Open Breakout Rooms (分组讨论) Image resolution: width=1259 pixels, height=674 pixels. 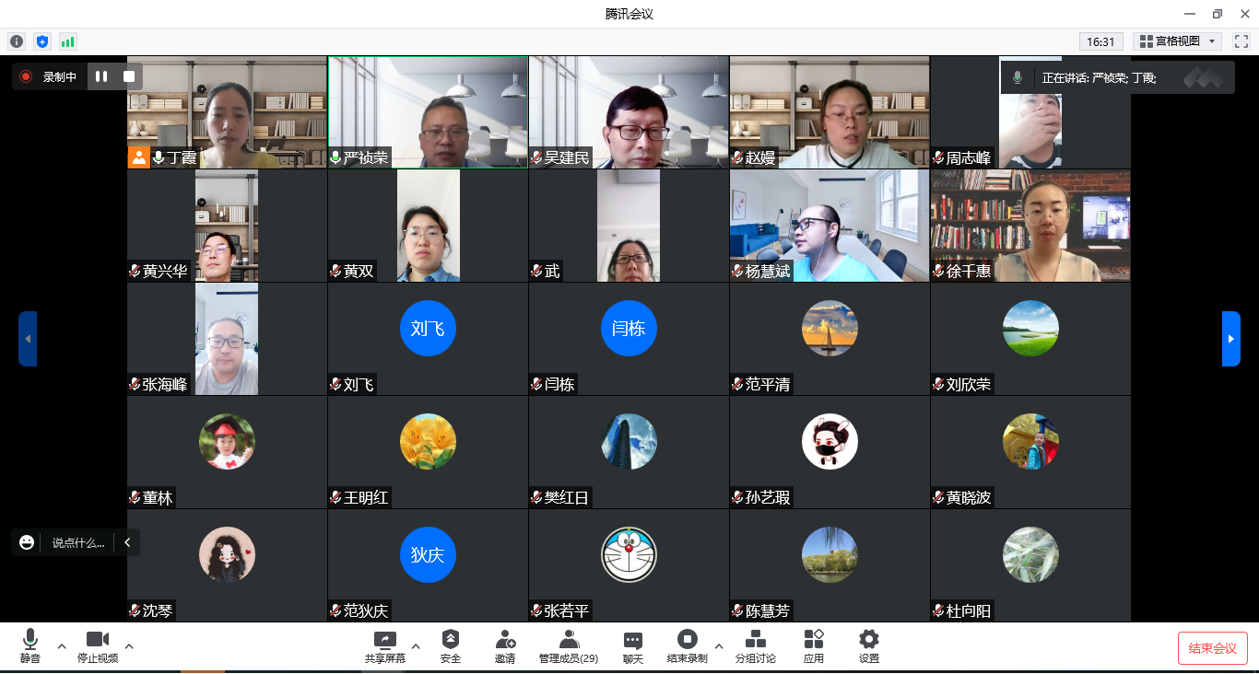[755, 646]
